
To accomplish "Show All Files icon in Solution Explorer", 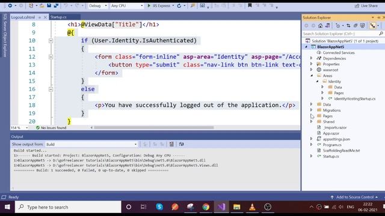I will click(362, 25).
